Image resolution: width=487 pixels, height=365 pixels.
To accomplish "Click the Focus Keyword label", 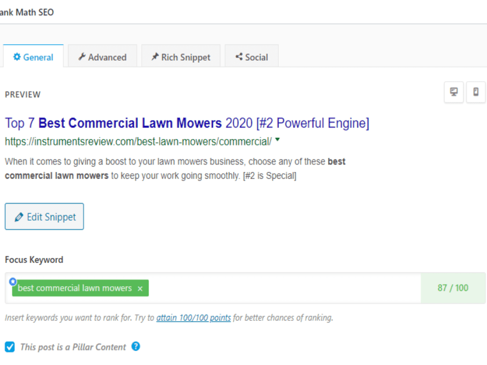I will coord(34,260).
